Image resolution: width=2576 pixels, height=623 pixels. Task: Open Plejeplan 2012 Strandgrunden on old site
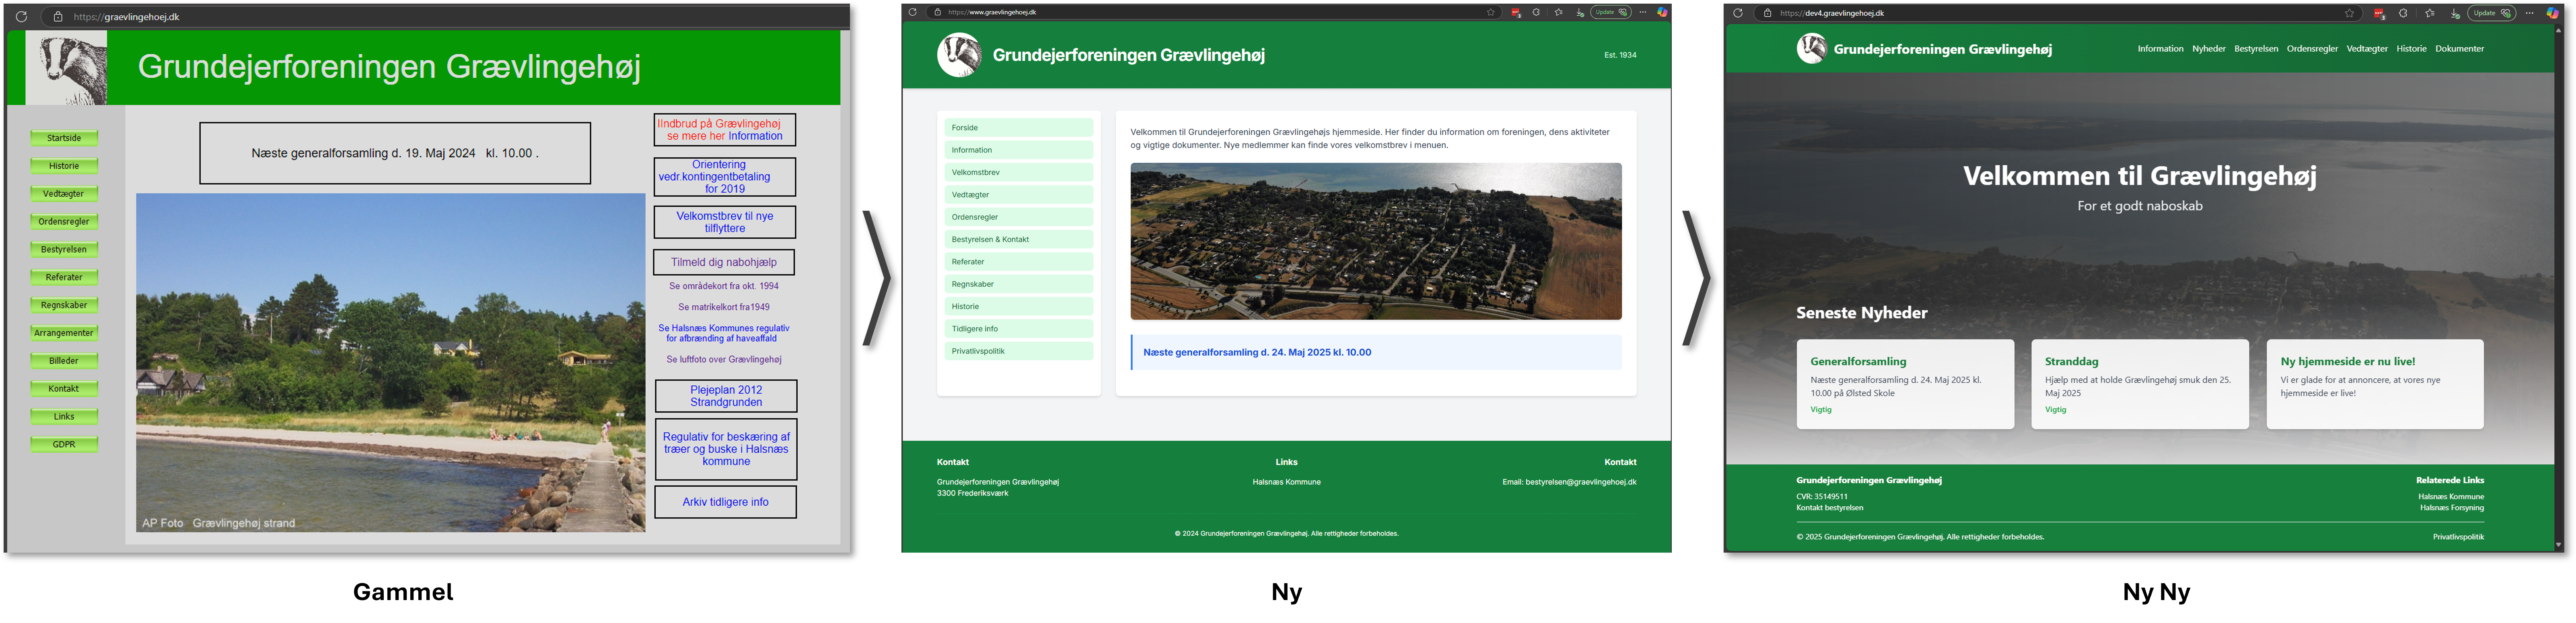click(x=726, y=396)
